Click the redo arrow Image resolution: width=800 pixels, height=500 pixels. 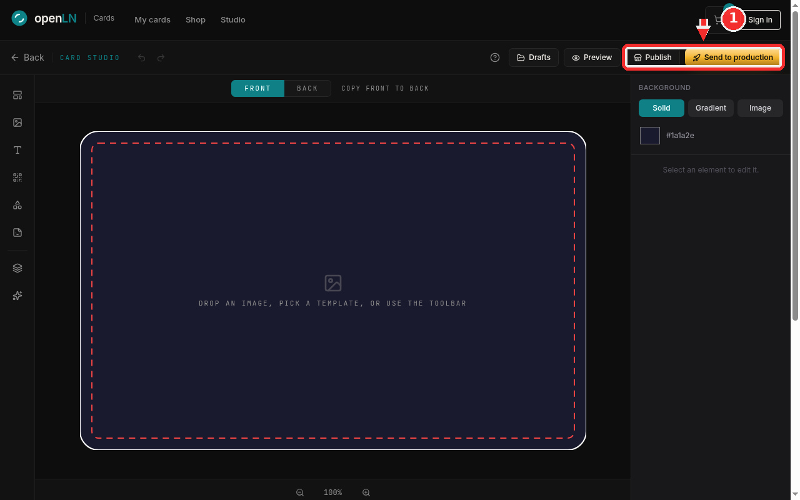(161, 57)
